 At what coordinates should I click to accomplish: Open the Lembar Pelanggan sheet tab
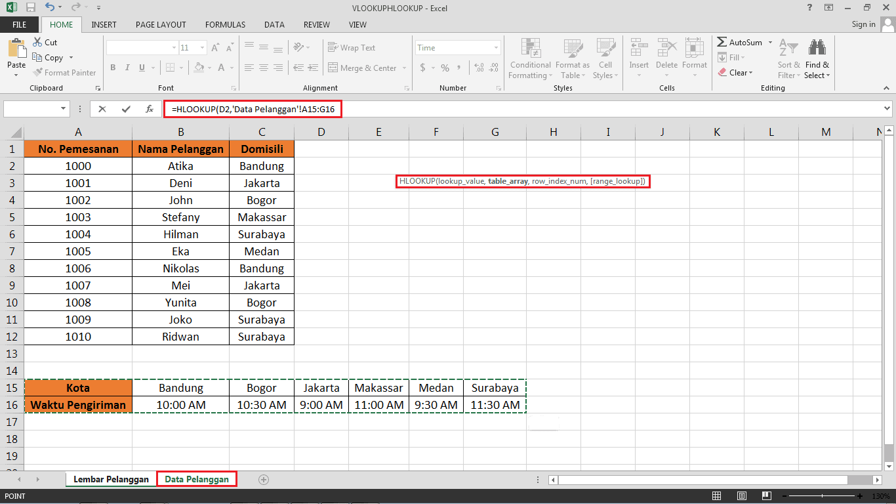tap(111, 479)
